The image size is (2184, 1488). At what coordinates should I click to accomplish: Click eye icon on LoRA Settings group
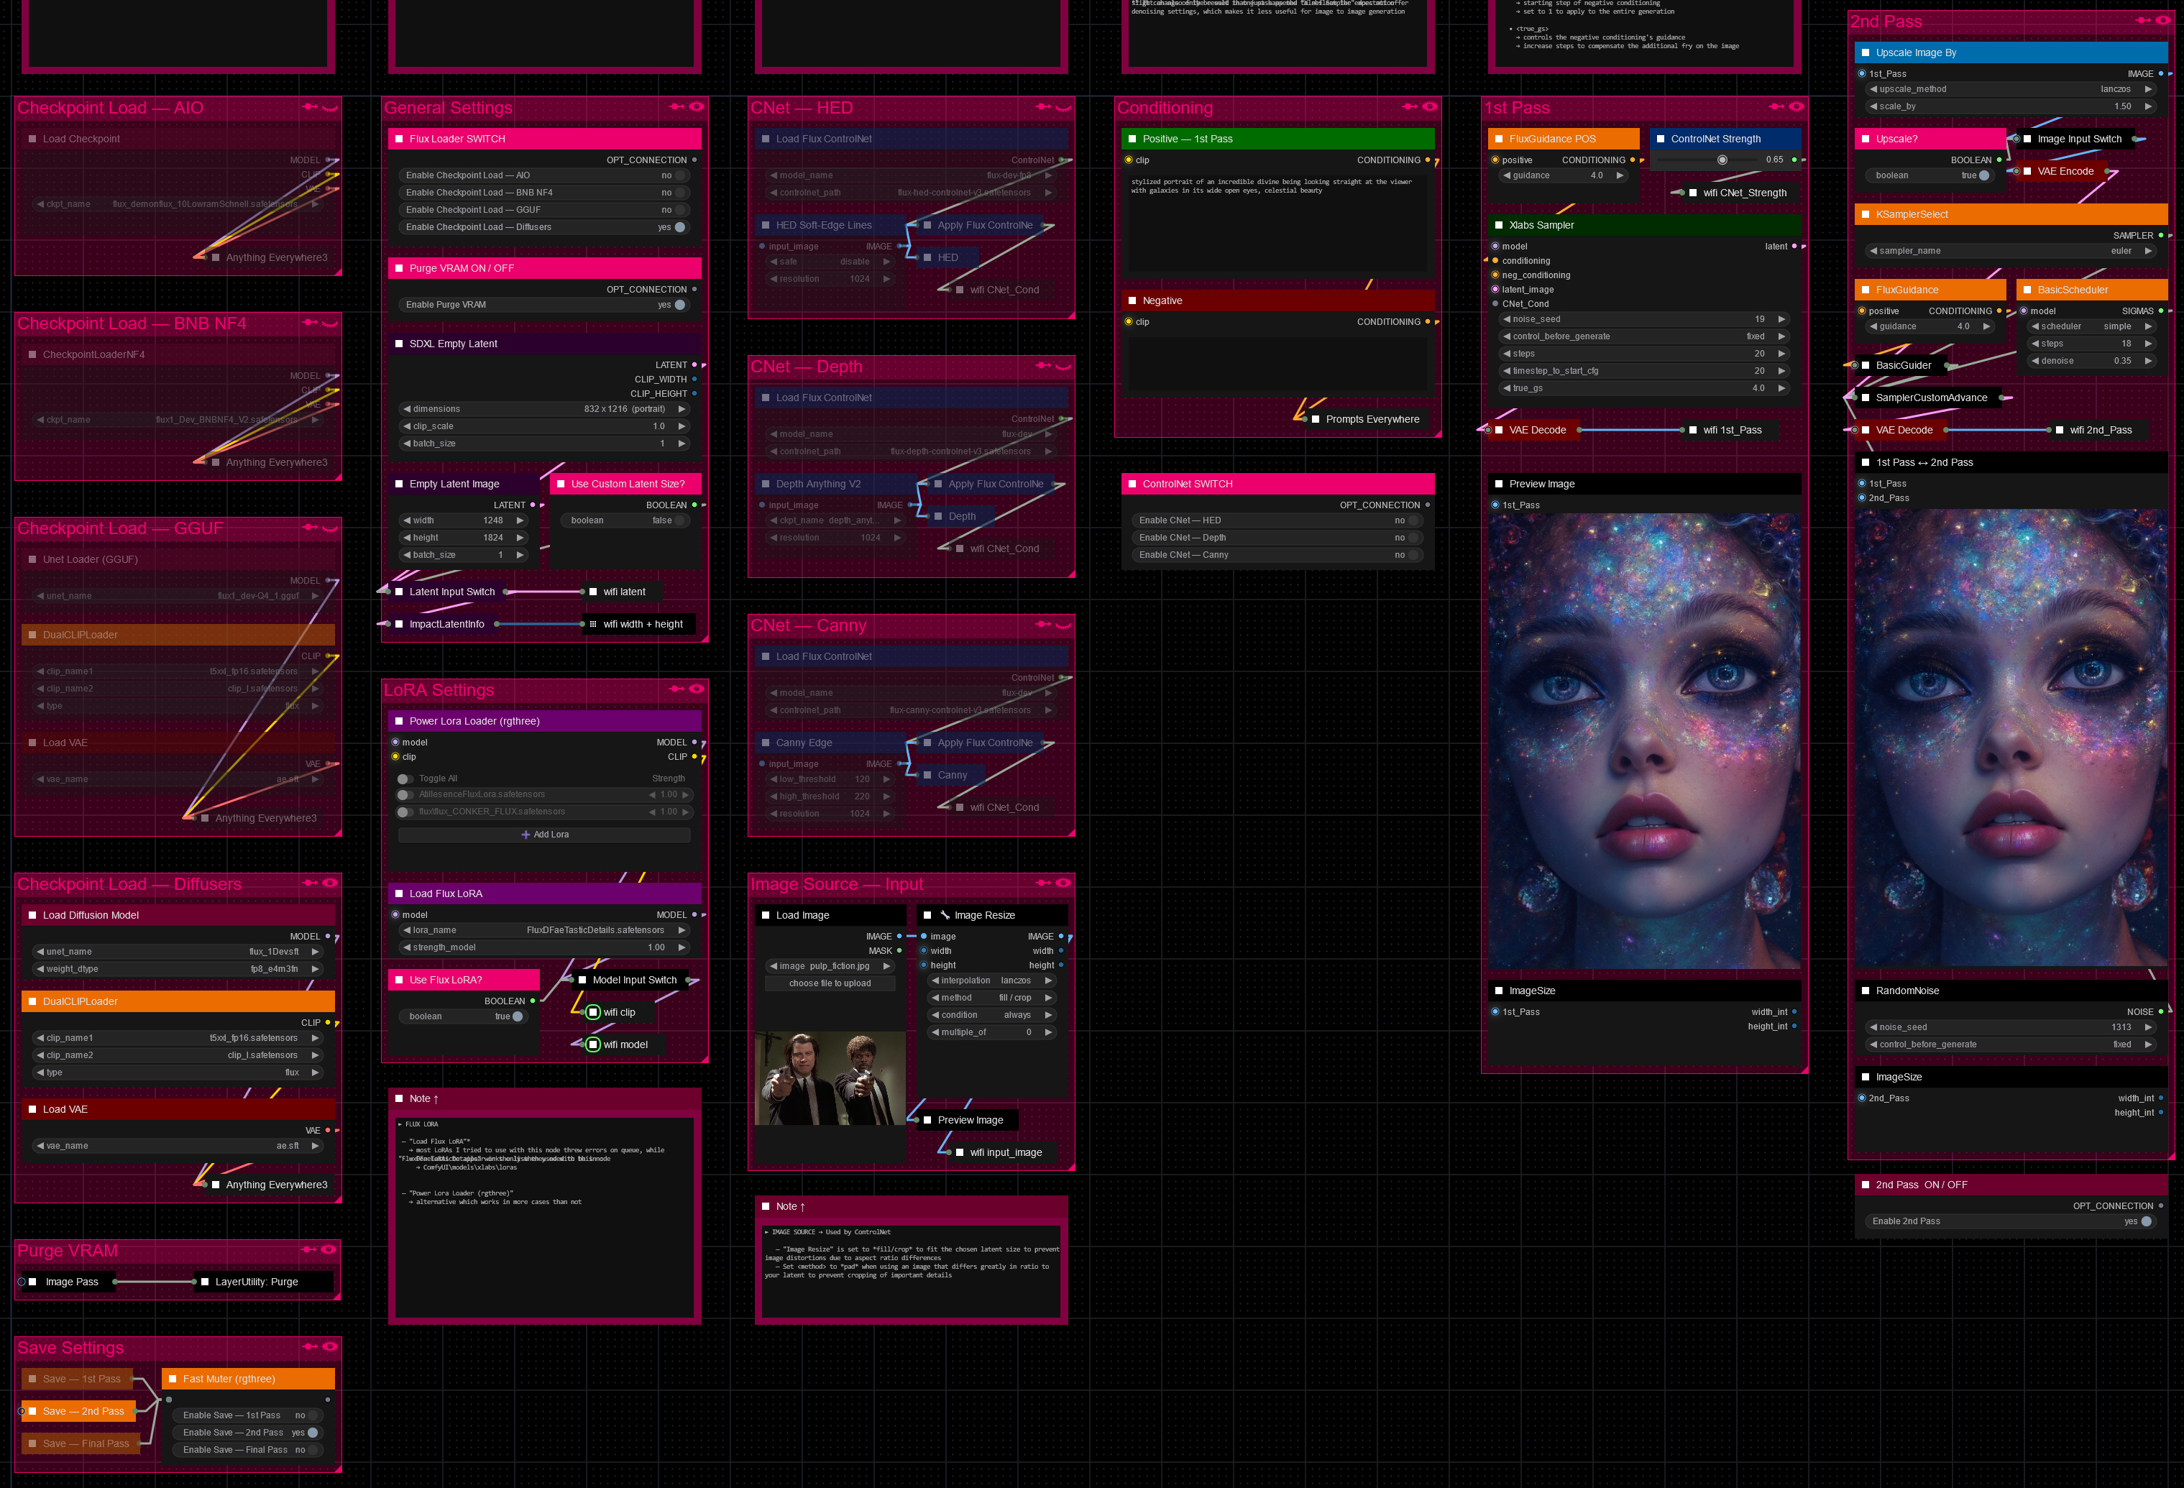(x=697, y=689)
